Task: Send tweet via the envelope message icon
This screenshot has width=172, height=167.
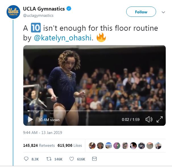Action: (94, 159)
